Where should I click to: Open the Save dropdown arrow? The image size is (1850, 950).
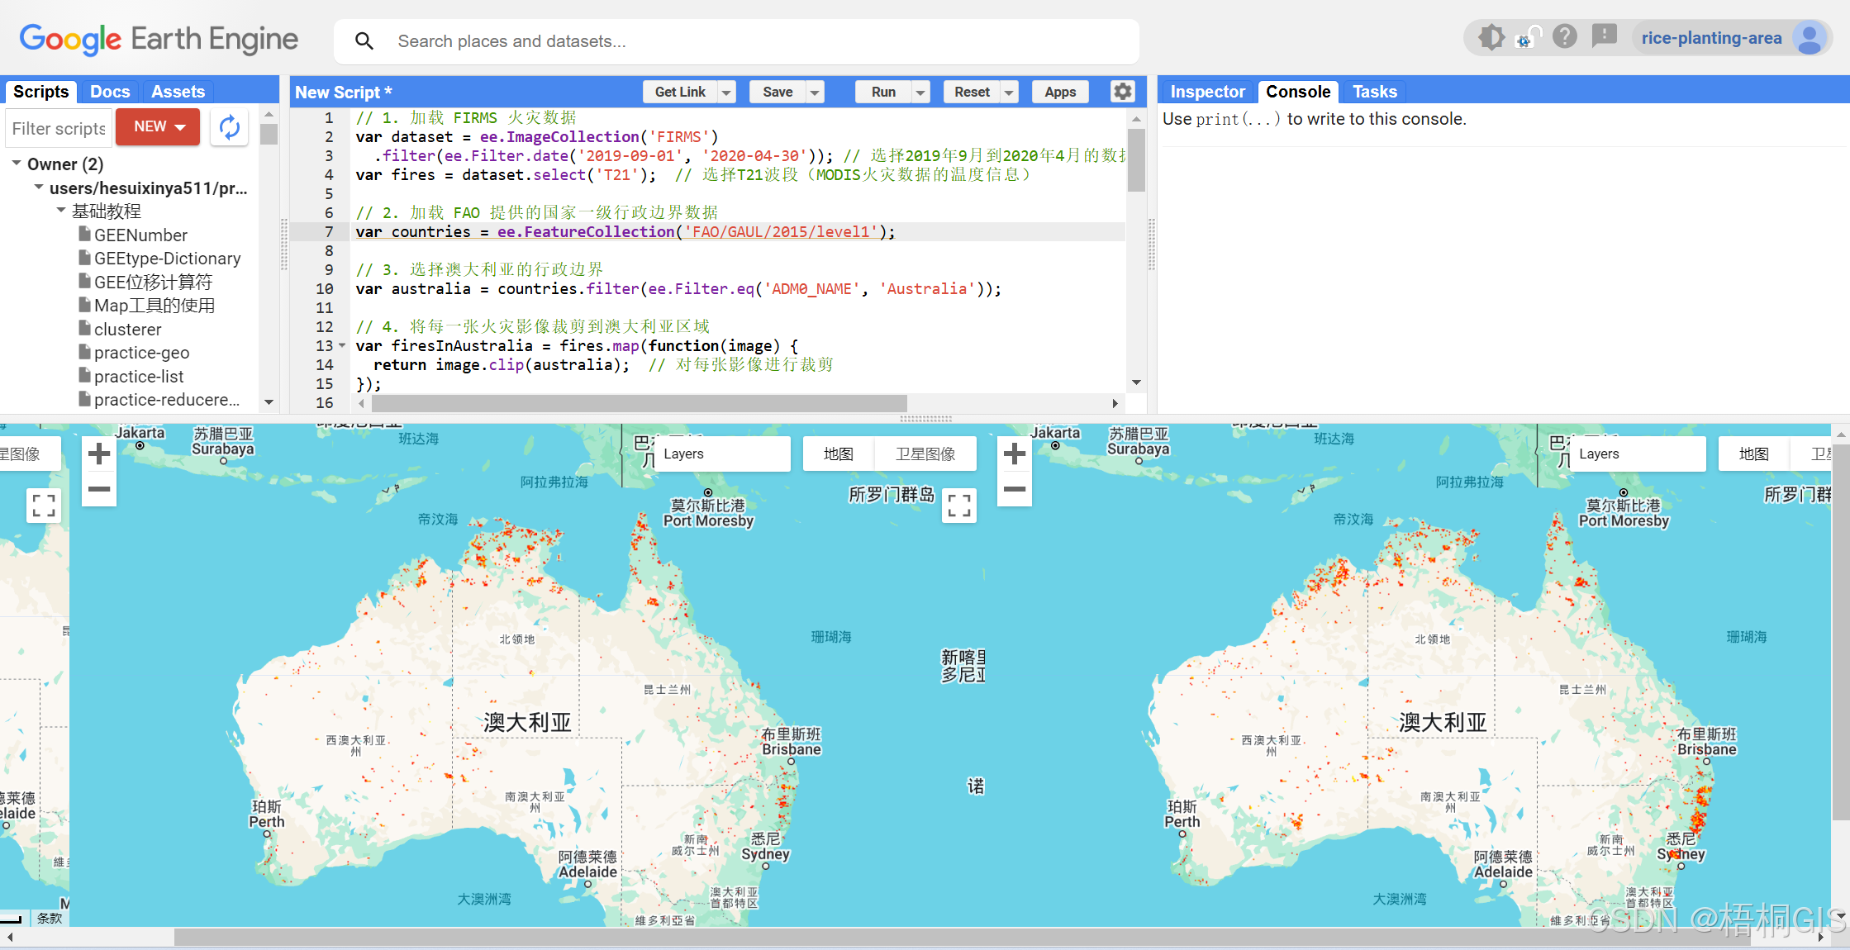pyautogui.click(x=815, y=93)
